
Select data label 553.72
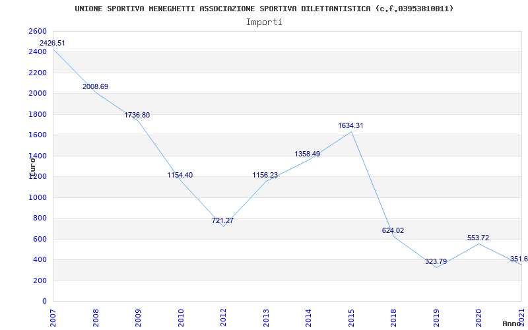(x=478, y=238)
